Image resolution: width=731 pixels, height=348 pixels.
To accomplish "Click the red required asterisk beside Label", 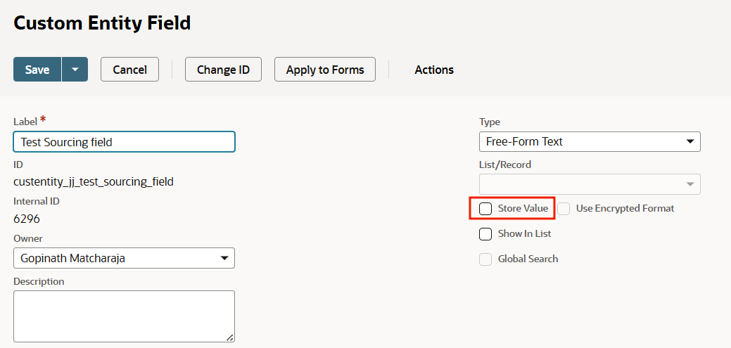I will point(43,120).
